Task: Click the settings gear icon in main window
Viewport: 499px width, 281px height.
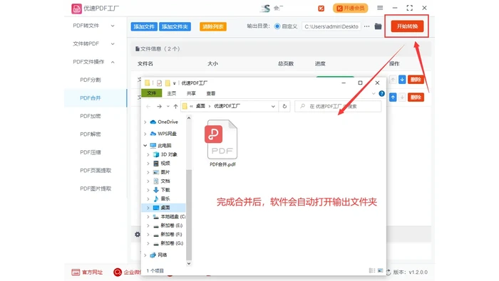Action: (x=137, y=234)
